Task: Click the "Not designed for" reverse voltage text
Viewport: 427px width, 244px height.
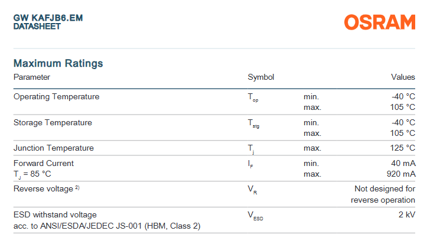Action: 384,189
